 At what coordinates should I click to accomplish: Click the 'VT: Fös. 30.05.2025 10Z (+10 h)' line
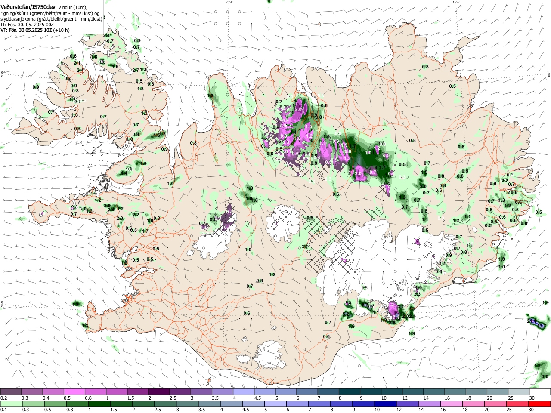[x=35, y=30]
